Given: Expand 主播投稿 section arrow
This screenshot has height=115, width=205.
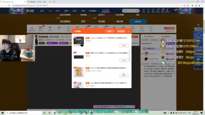Looking at the screenshot, I should pyautogui.click(x=154, y=37).
